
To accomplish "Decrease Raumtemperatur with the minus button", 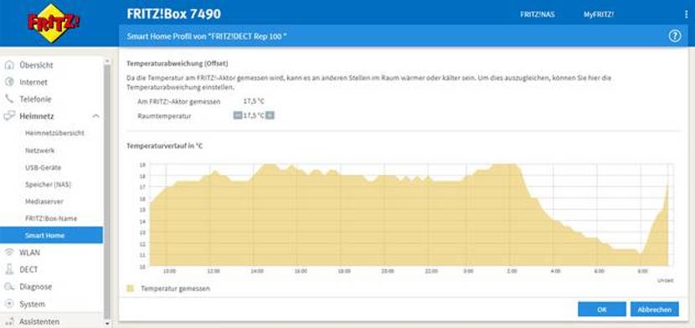I will click(x=238, y=115).
